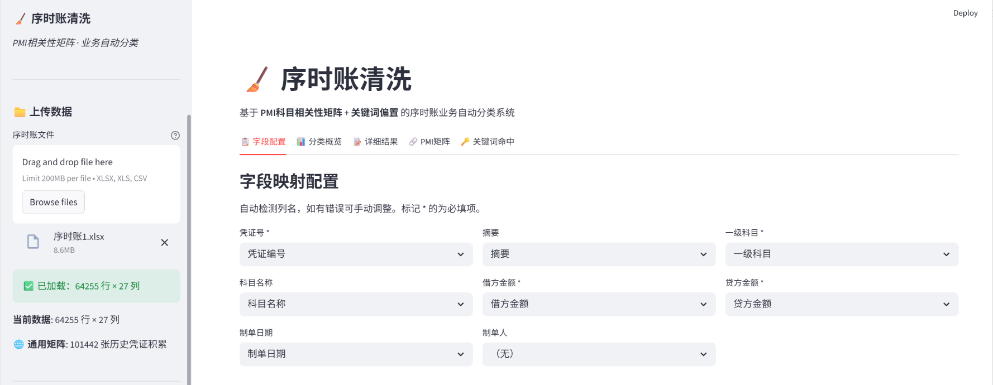
Task: Remove uploaded file 序时账1.xlsx
Action: (165, 242)
